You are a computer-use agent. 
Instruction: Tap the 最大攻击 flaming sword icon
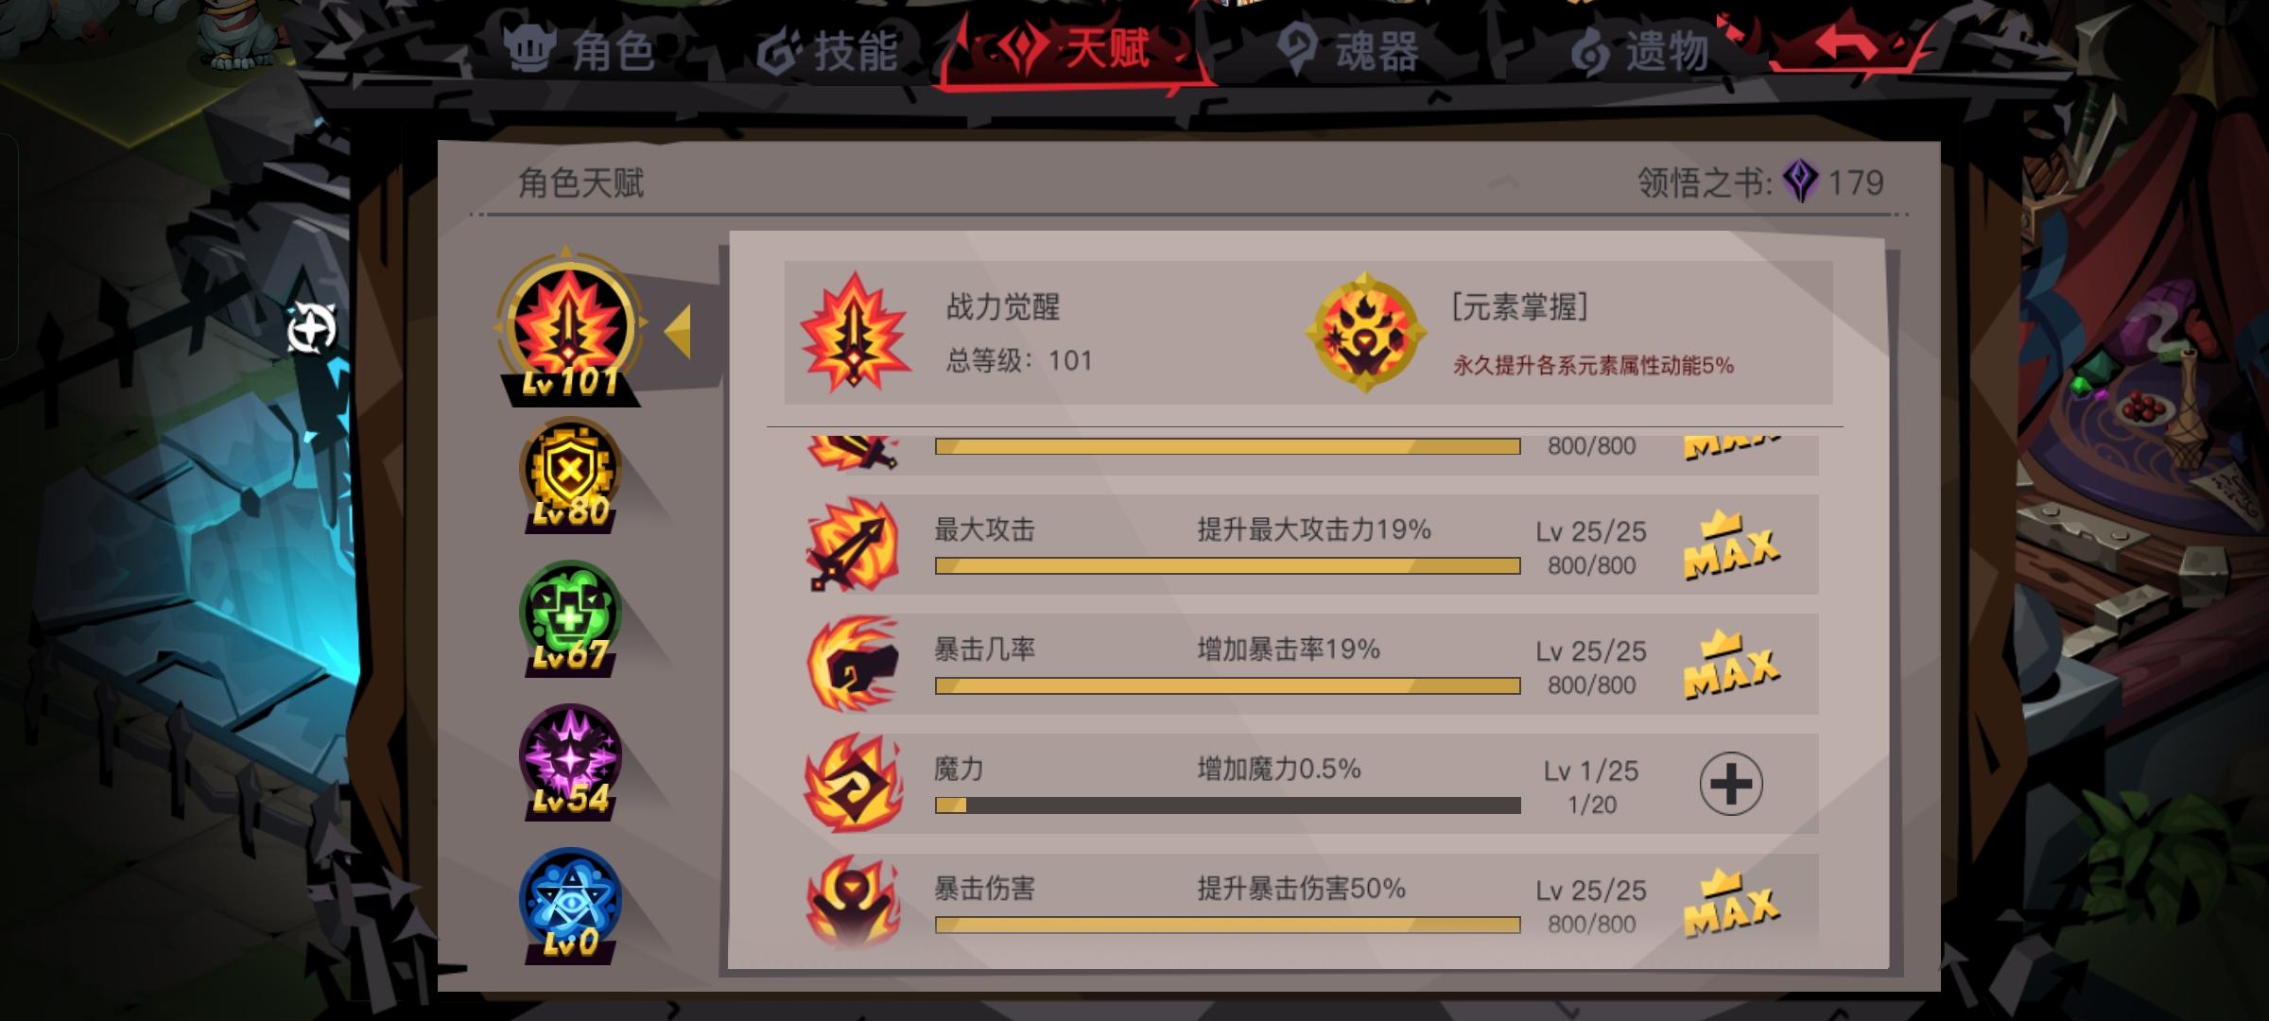(852, 545)
